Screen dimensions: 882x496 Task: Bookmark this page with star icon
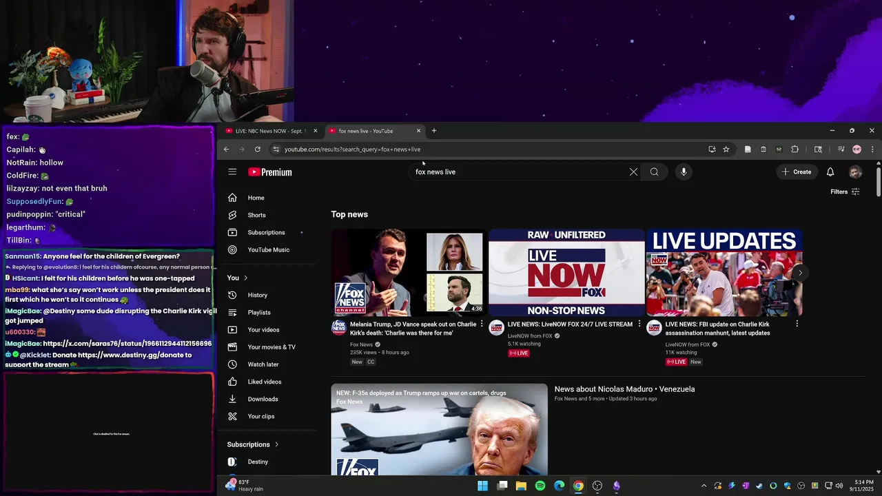(x=726, y=149)
